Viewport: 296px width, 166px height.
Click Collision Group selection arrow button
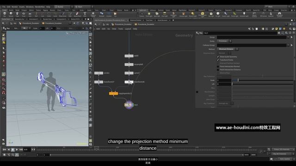click(x=292, y=45)
